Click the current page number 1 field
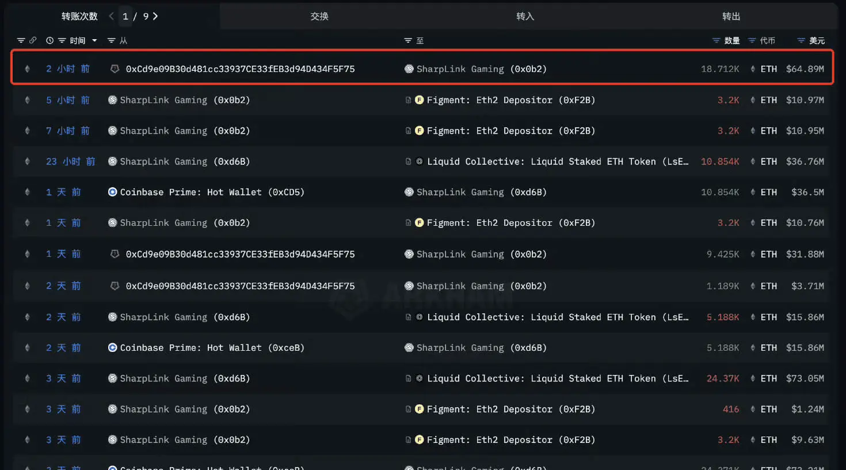The height and width of the screenshot is (470, 846). [x=125, y=16]
